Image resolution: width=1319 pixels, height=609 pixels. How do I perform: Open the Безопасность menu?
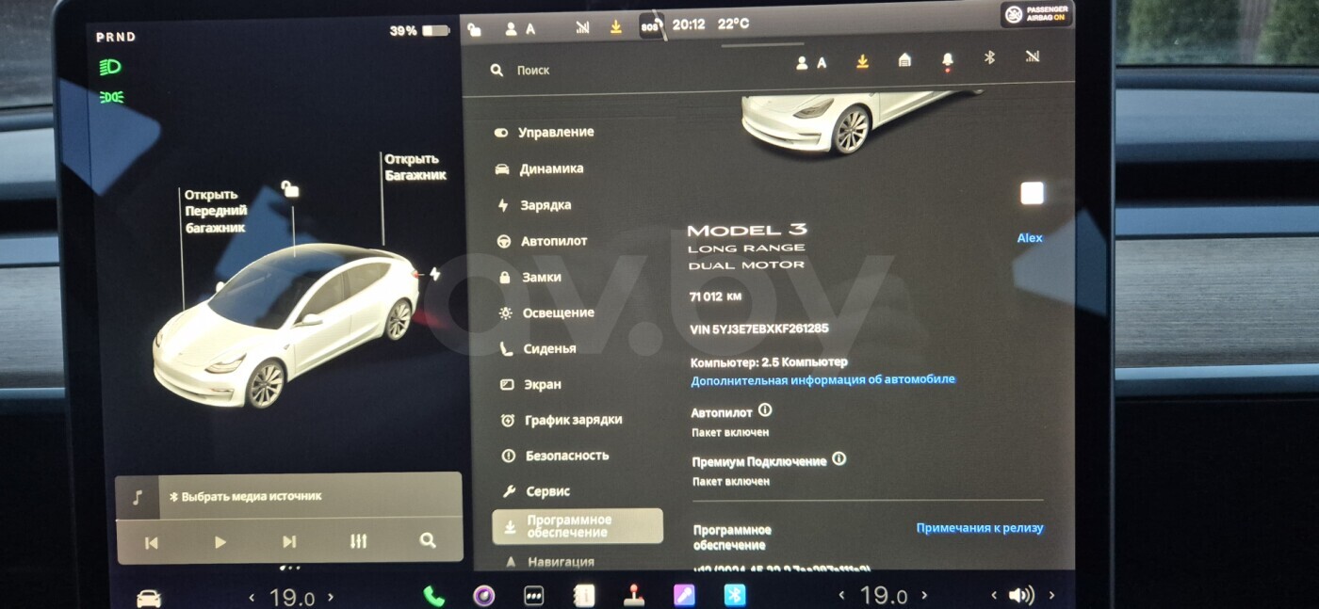tap(555, 456)
